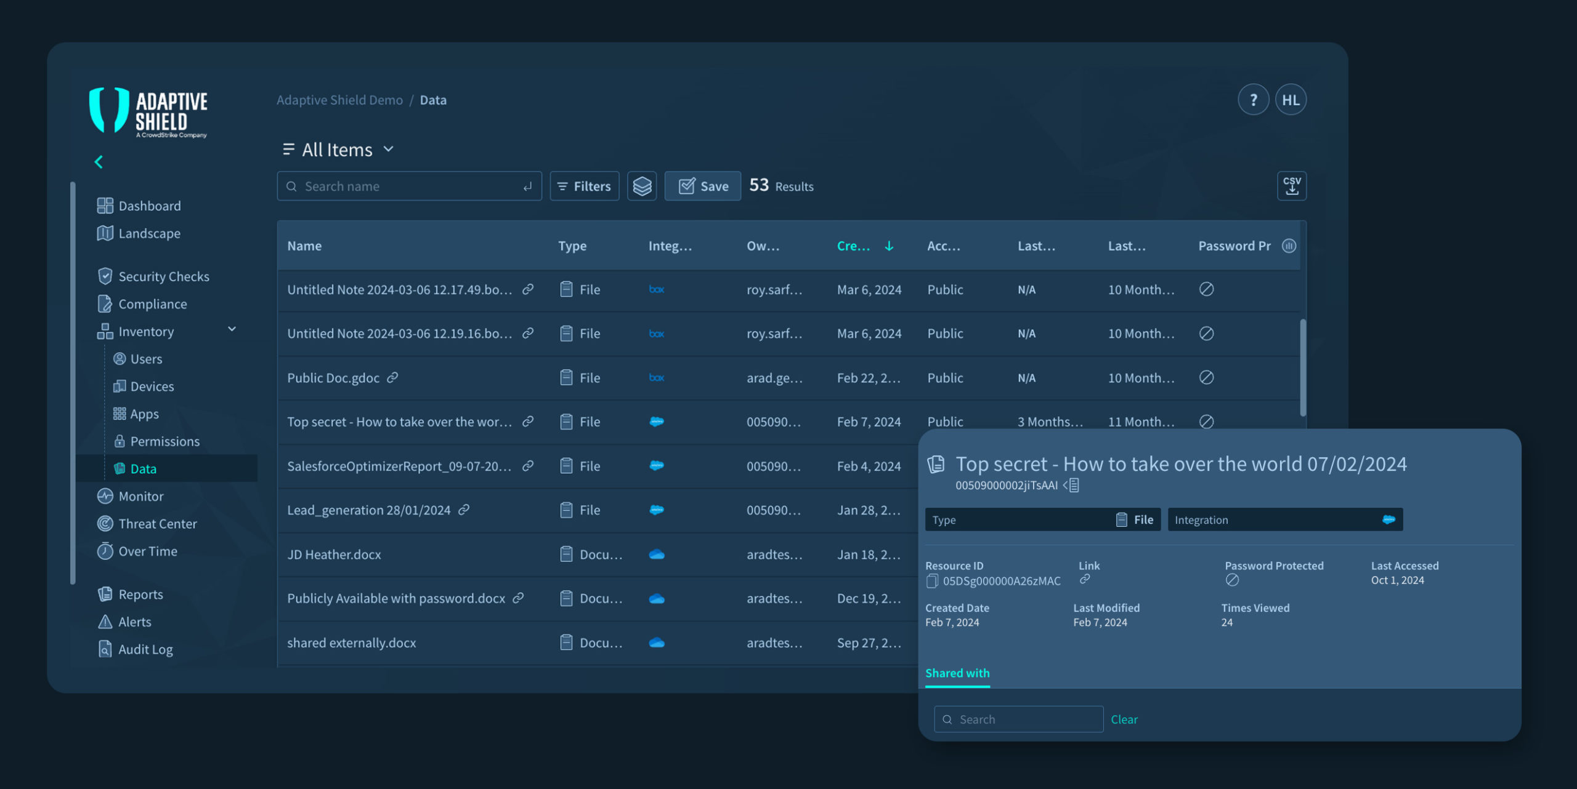Download results with the CSV export icon
This screenshot has width=1577, height=789.
point(1292,186)
